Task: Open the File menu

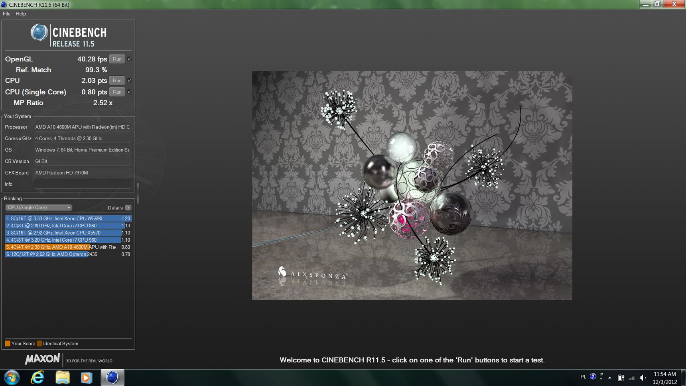Action: [x=6, y=14]
